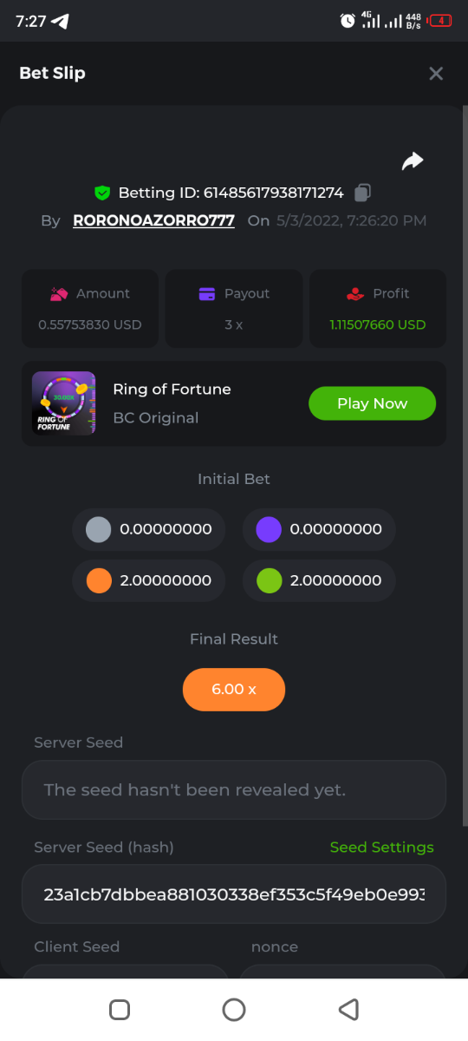This screenshot has height=1041, width=468.
Task: Tap the Payout wallet icon
Action: (207, 294)
